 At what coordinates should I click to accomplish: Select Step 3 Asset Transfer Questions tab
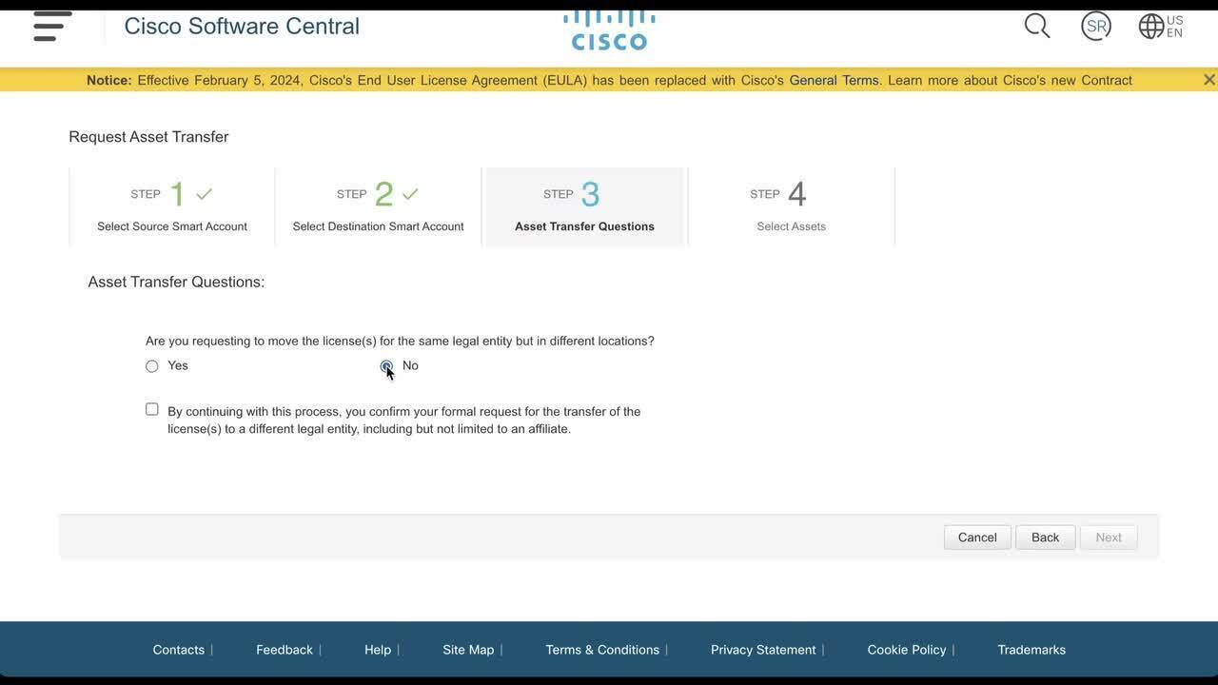[x=584, y=206]
